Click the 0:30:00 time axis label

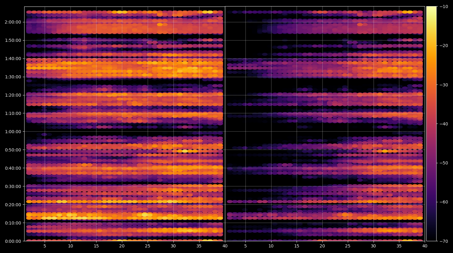(13, 186)
